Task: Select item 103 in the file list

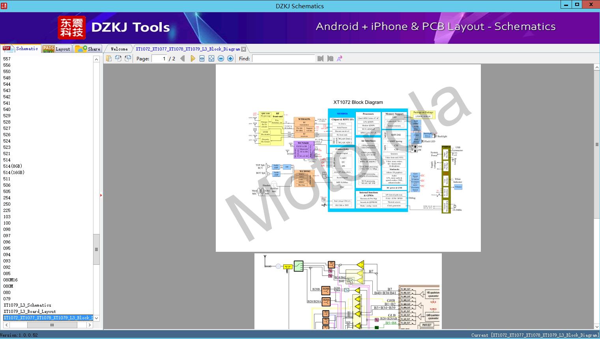Action: click(x=7, y=217)
